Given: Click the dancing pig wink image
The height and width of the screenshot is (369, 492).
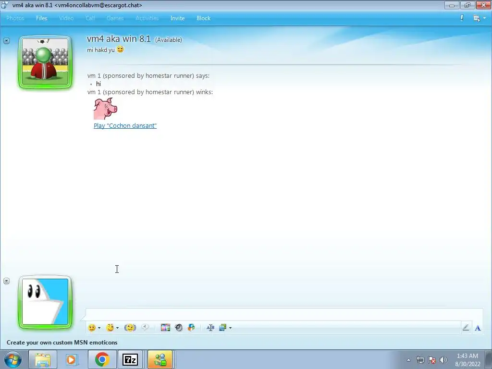Looking at the screenshot, I should point(105,108).
